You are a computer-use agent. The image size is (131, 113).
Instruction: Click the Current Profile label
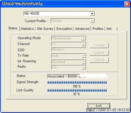(36, 21)
